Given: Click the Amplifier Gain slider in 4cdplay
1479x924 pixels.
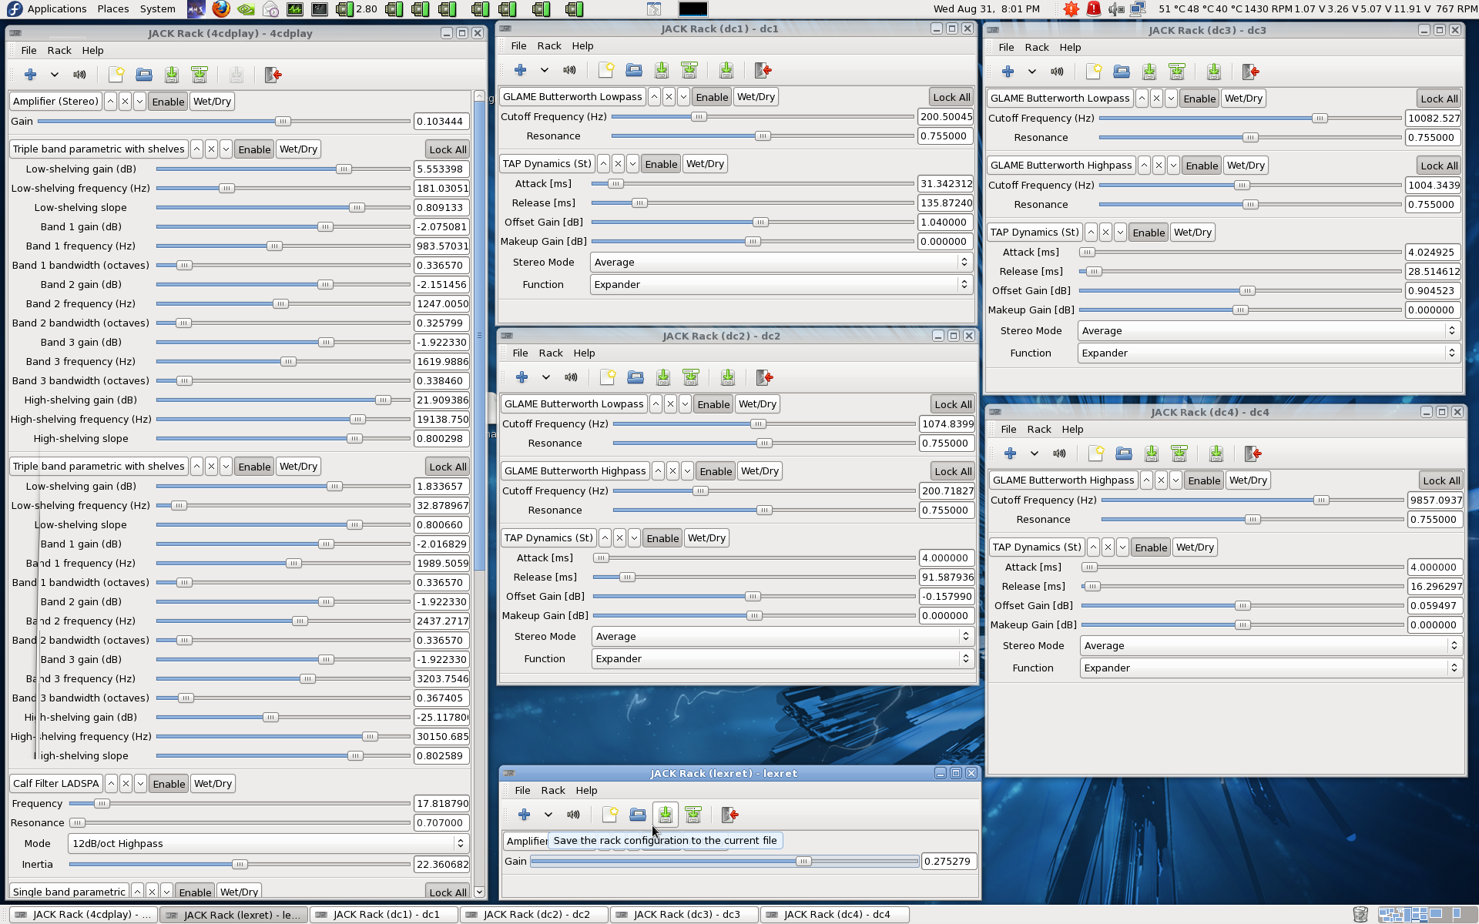Looking at the screenshot, I should pyautogui.click(x=223, y=121).
